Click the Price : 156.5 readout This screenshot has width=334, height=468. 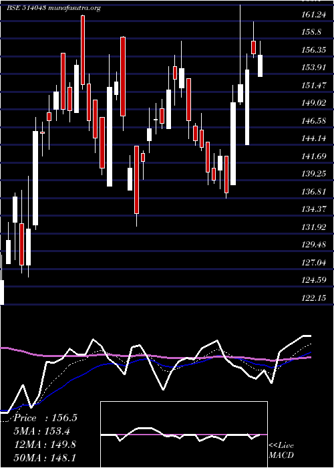pos(45,418)
